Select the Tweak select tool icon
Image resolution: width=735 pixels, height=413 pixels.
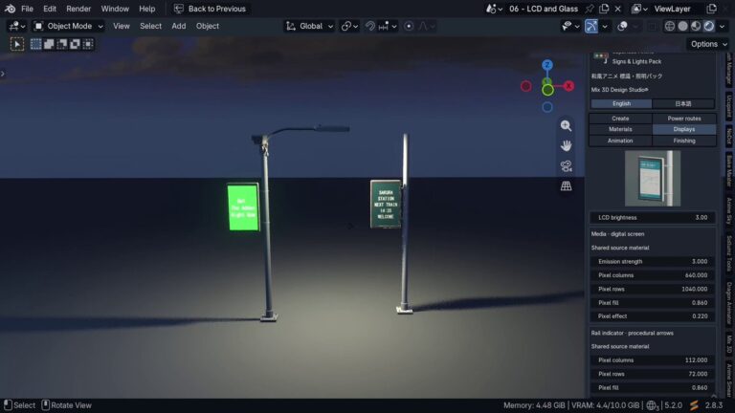coord(17,44)
